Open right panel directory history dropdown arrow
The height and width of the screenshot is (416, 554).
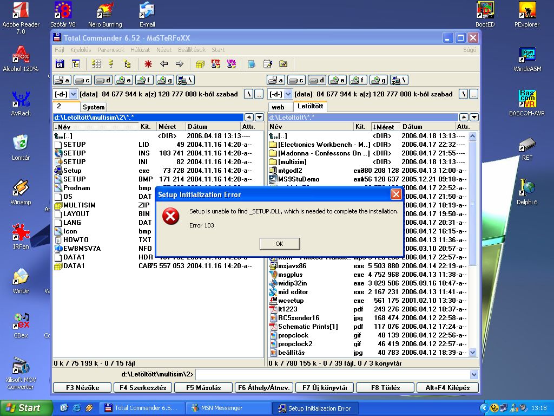click(474, 118)
